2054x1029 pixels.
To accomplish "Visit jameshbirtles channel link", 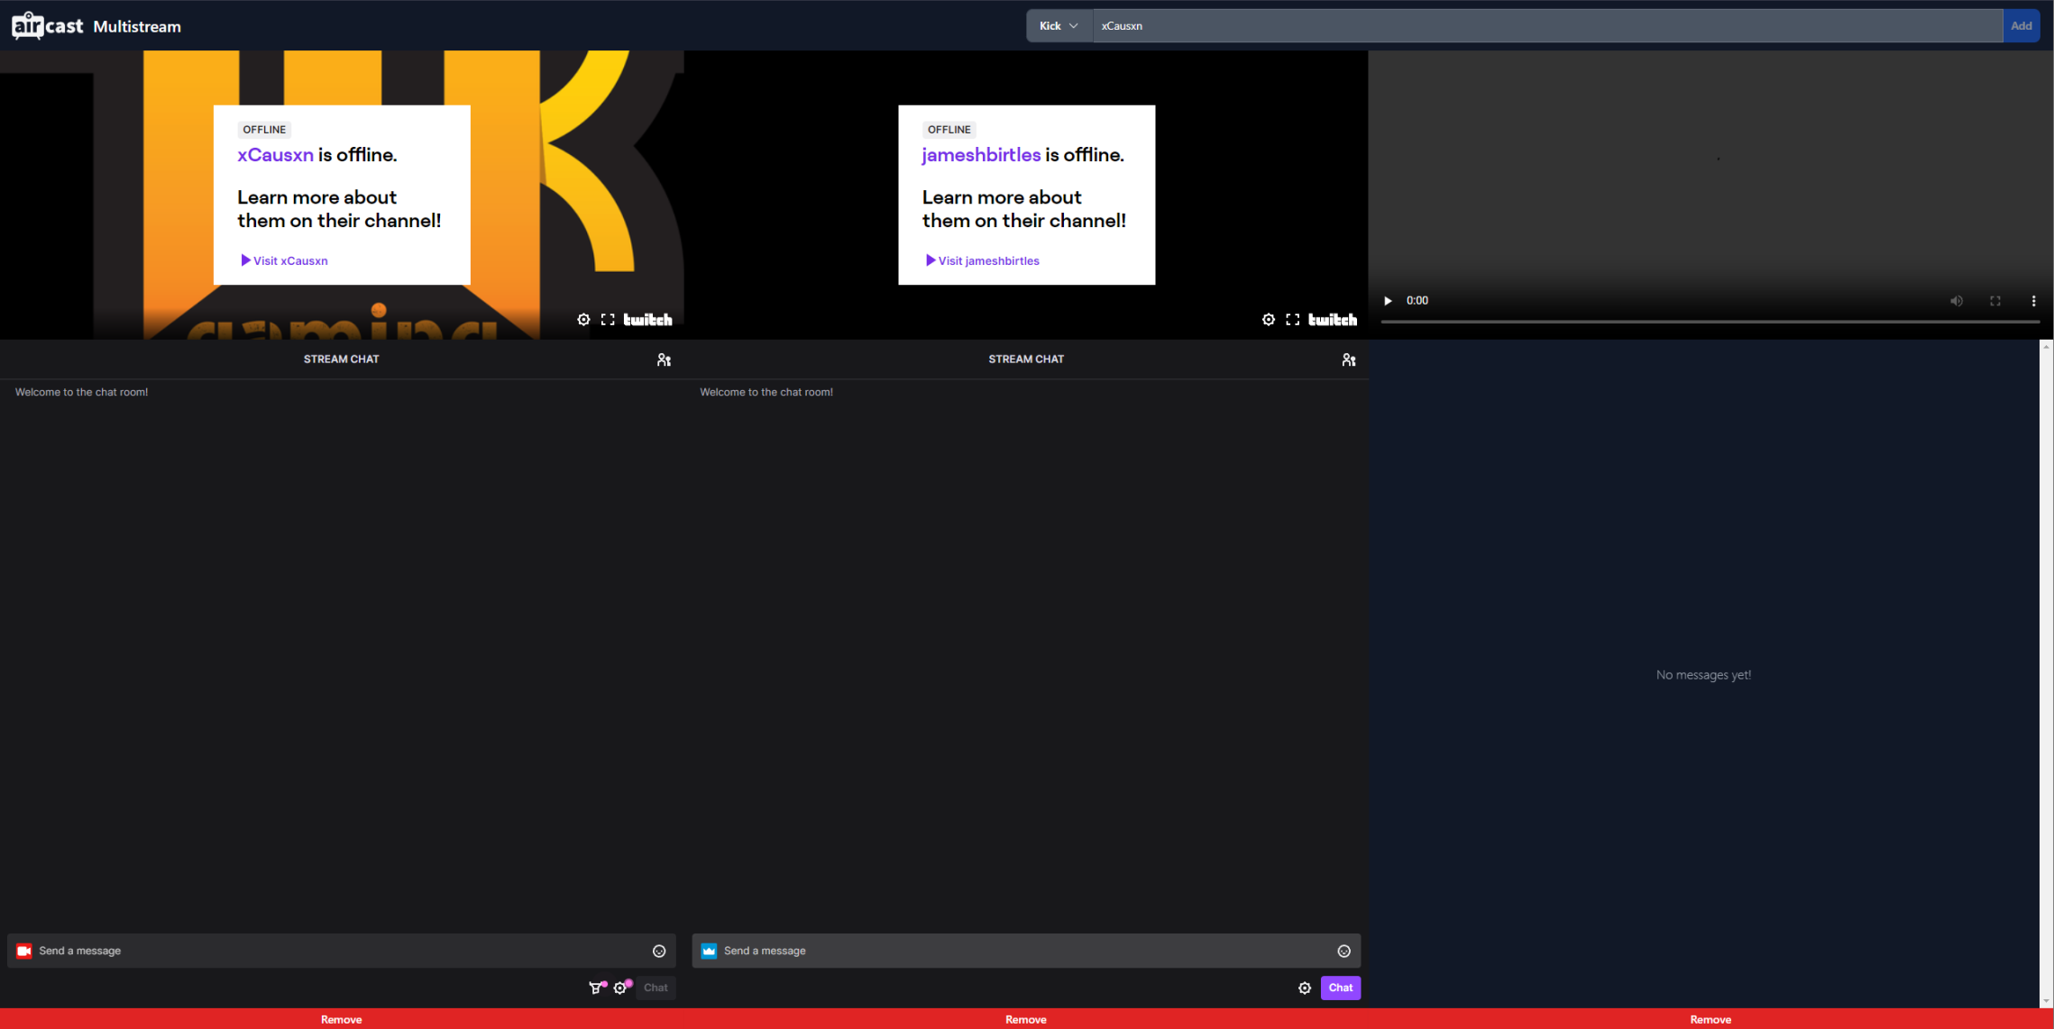I will [982, 260].
